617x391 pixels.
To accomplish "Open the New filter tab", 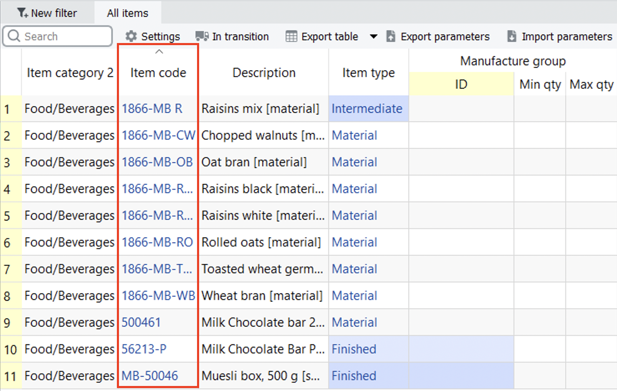I will [47, 13].
